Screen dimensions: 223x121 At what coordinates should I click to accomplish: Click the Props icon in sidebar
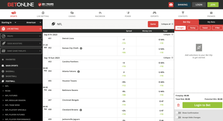(4, 36)
